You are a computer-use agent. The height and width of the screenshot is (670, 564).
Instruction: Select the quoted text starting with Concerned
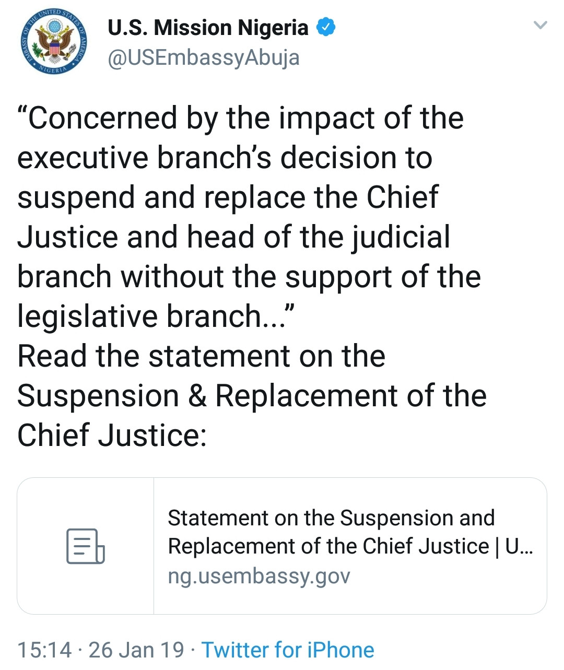pos(249,217)
